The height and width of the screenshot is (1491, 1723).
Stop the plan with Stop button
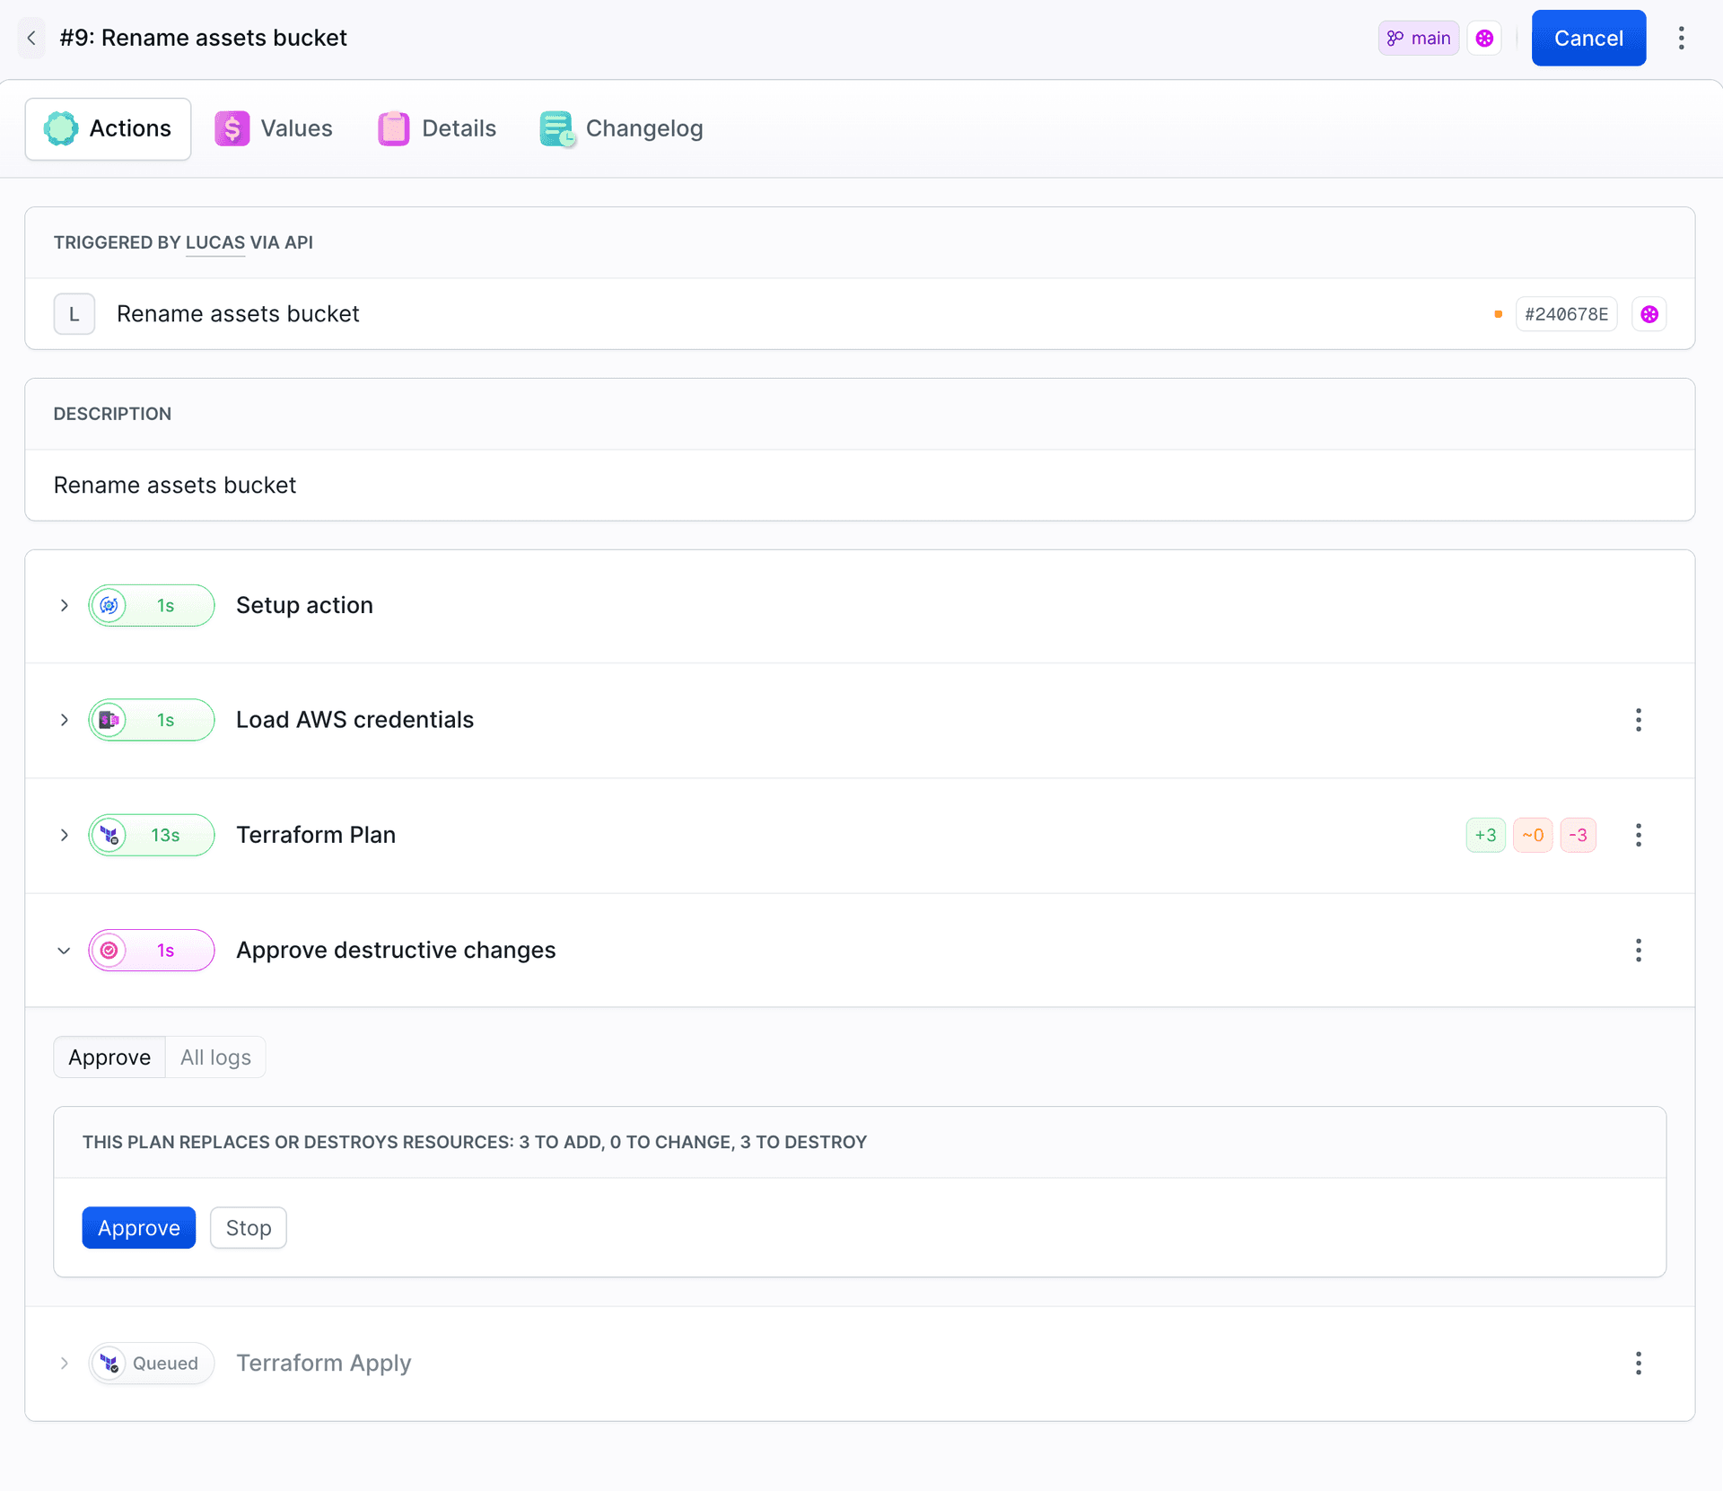249,1227
